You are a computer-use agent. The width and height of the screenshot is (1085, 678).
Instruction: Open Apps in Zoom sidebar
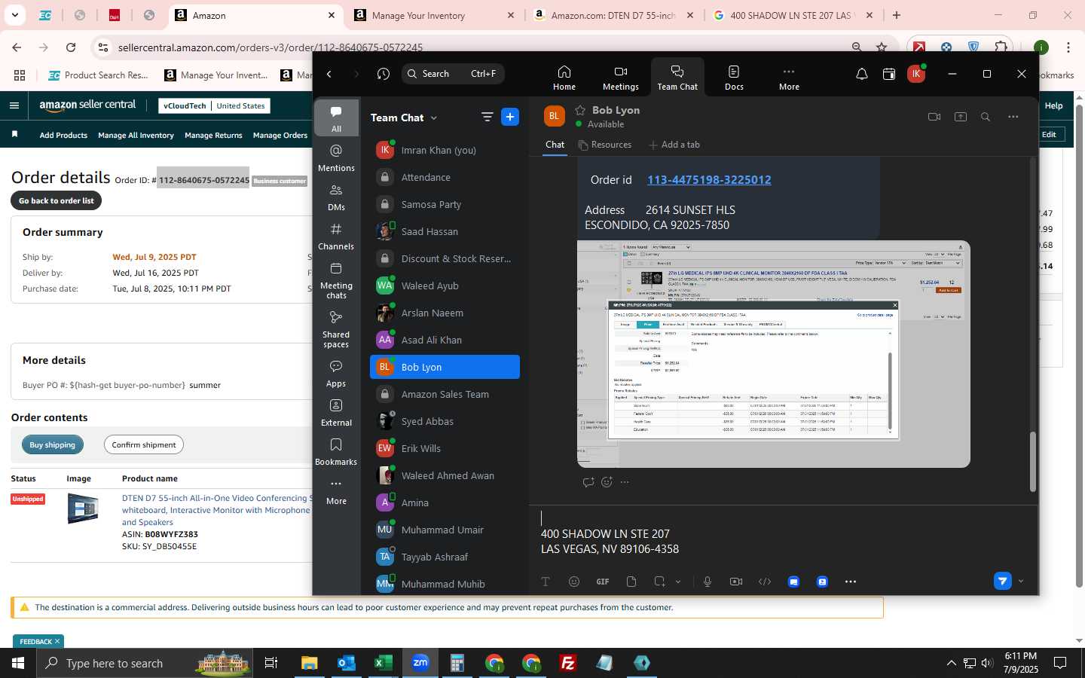[336, 374]
